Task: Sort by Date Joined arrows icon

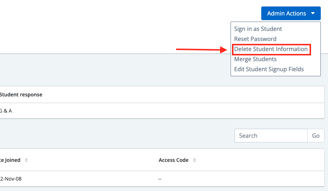Action: point(26,160)
